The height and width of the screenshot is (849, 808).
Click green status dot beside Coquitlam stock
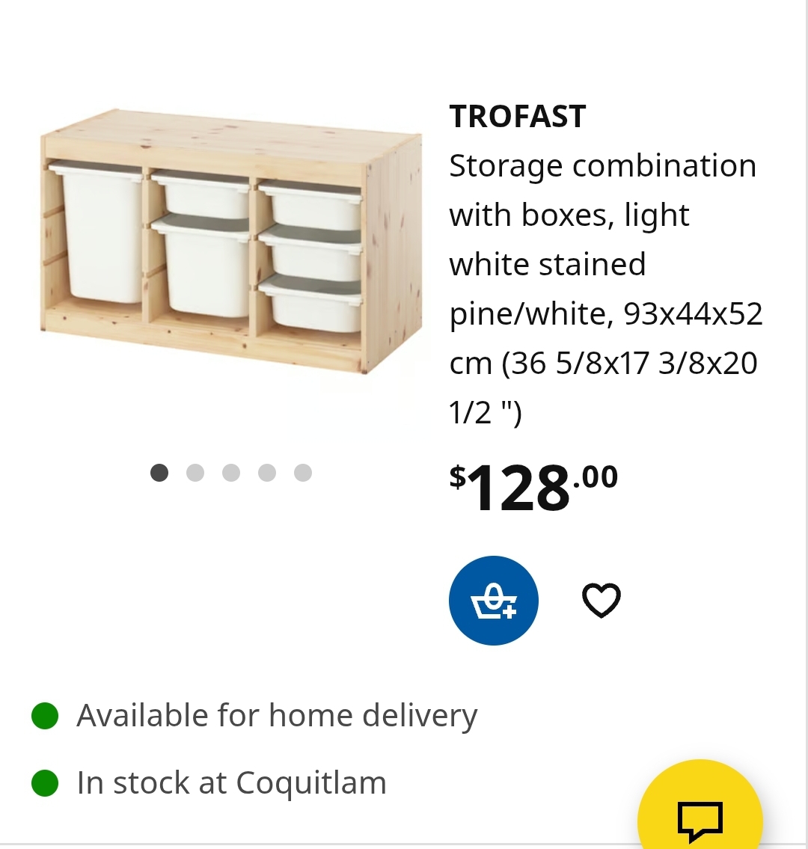tap(45, 783)
